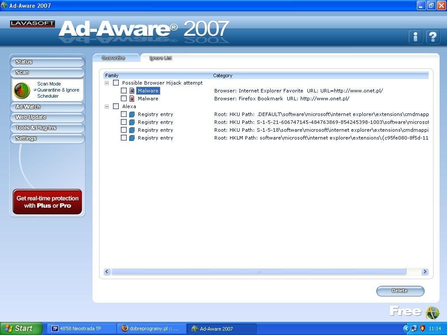Check the Possible Browser Hijack attempt checkbox
Image resolution: width=447 pixels, height=335 pixels.
[116, 83]
